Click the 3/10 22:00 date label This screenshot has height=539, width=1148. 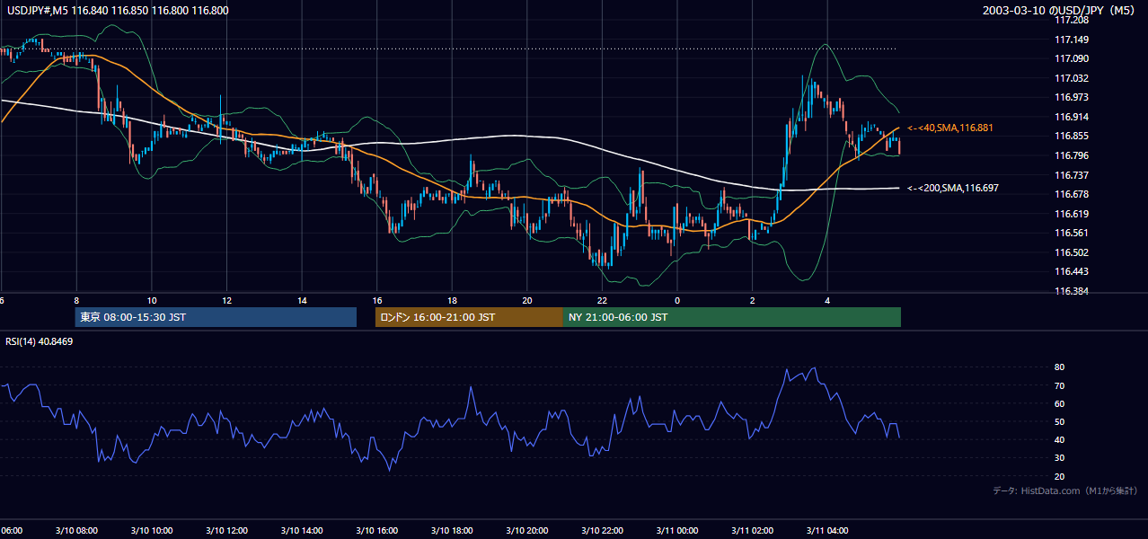602,531
